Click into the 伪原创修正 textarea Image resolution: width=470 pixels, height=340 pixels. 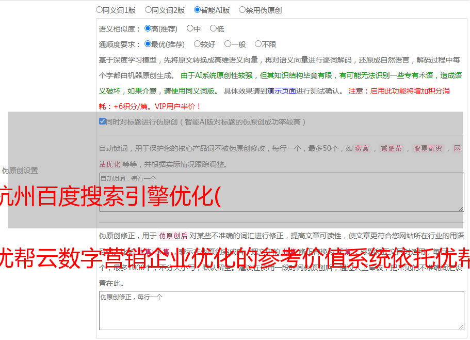click(x=282, y=311)
